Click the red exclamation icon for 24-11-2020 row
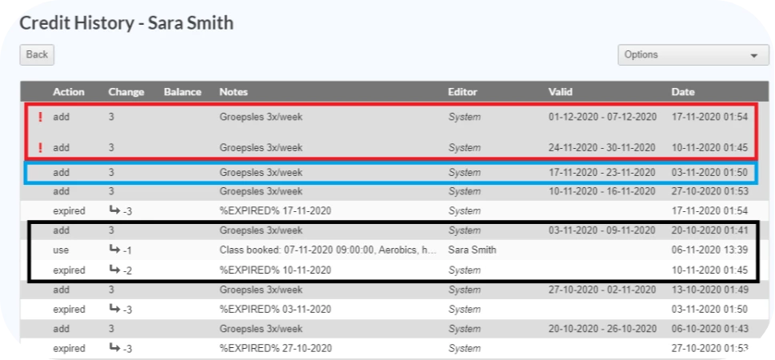 point(41,147)
